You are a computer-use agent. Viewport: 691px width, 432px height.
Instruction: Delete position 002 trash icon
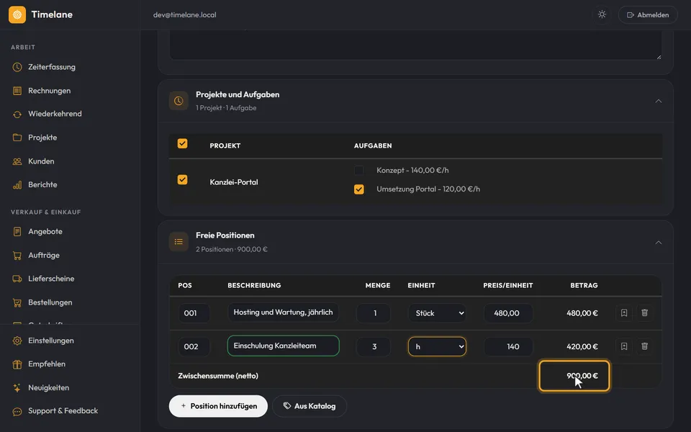tap(644, 346)
